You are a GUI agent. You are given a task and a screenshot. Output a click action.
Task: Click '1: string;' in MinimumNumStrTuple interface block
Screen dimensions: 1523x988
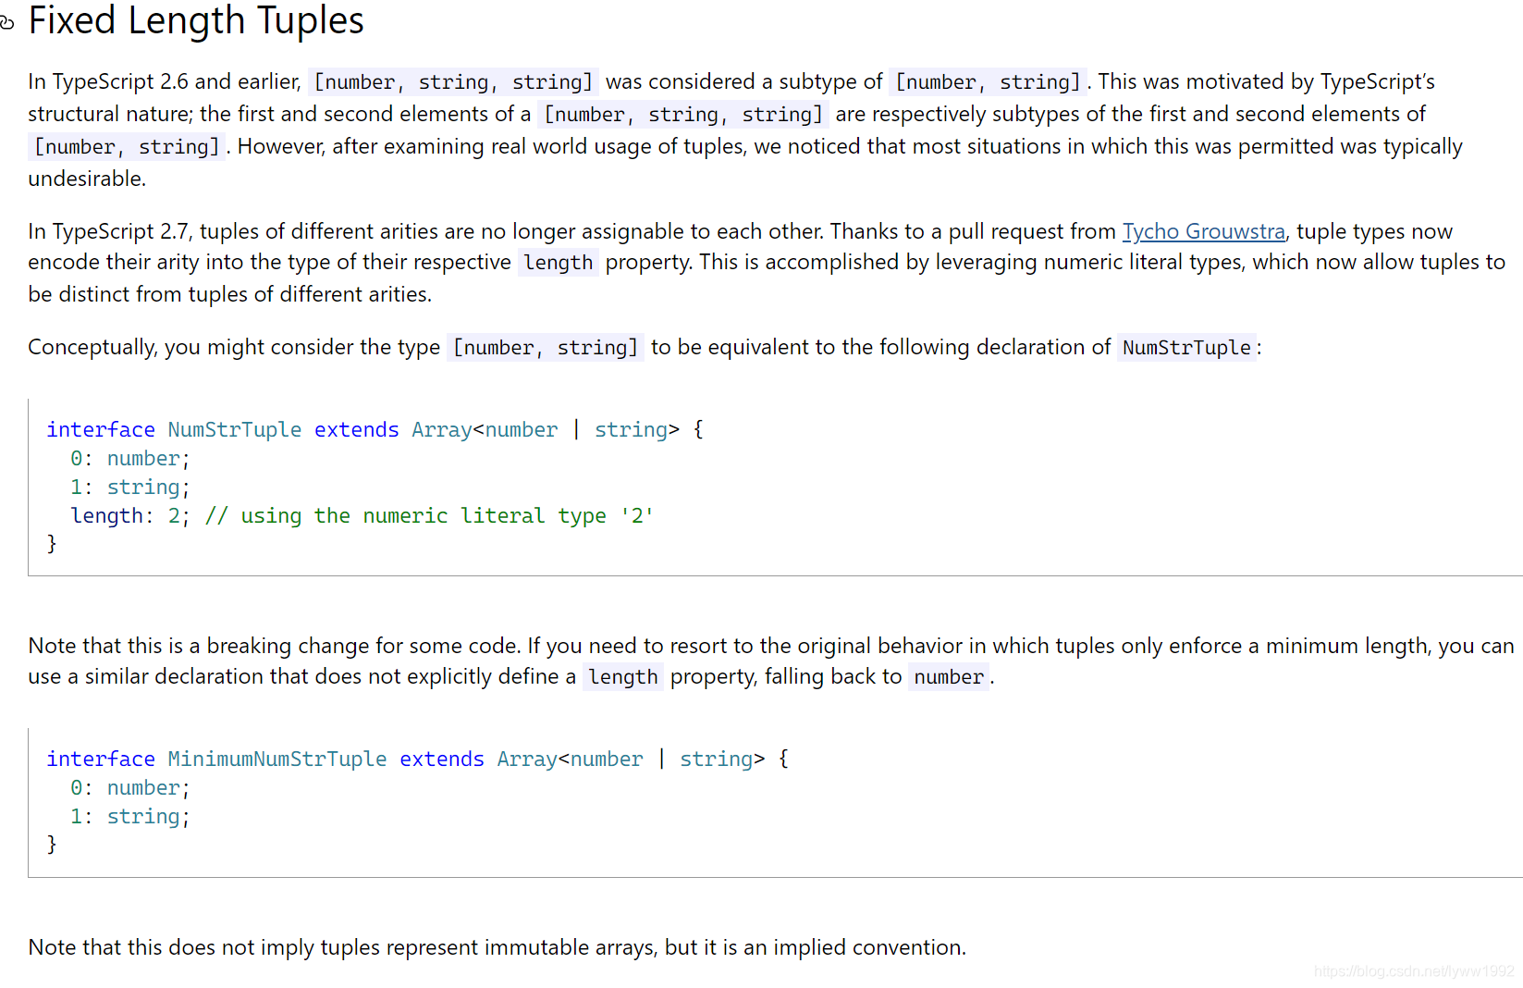(129, 816)
